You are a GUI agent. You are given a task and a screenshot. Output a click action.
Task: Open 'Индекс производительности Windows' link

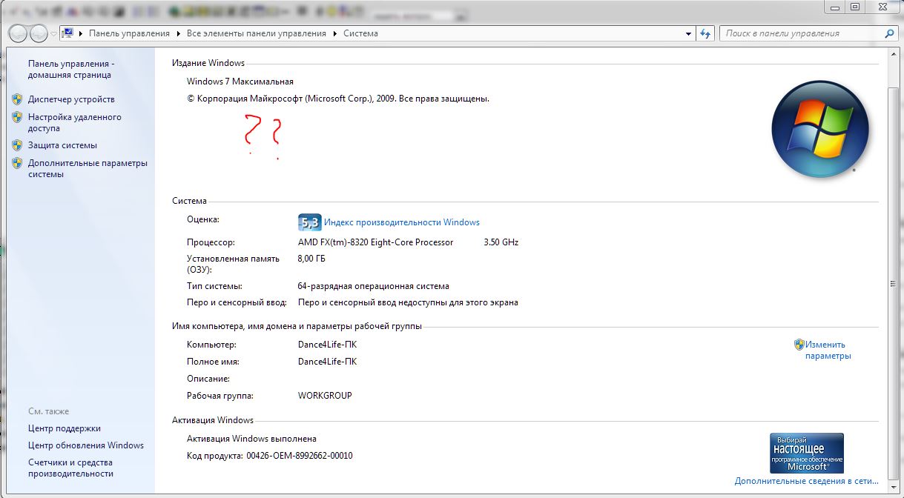click(402, 222)
